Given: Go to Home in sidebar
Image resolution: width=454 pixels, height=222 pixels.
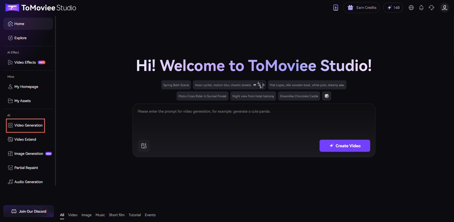Looking at the screenshot, I should tap(28, 24).
